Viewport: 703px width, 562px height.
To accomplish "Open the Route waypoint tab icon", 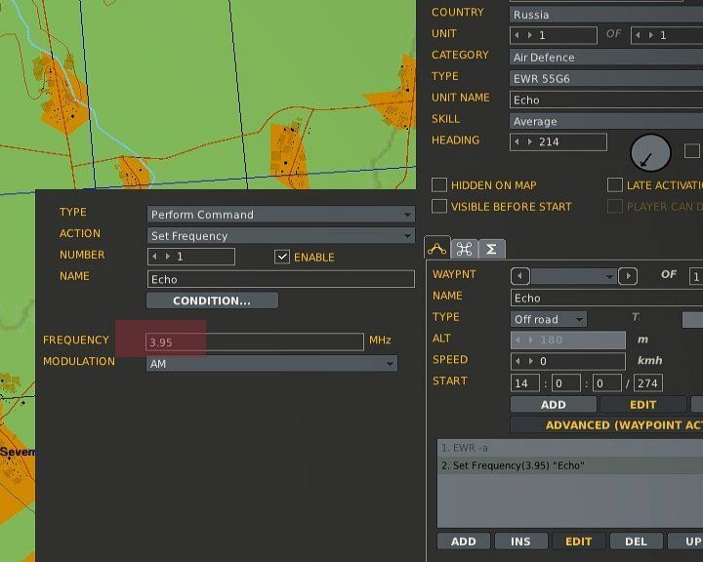I will tap(437, 249).
